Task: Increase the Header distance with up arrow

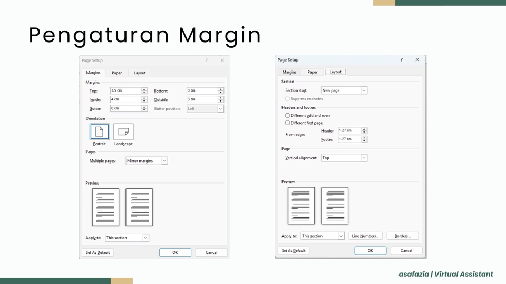Action: (x=364, y=129)
